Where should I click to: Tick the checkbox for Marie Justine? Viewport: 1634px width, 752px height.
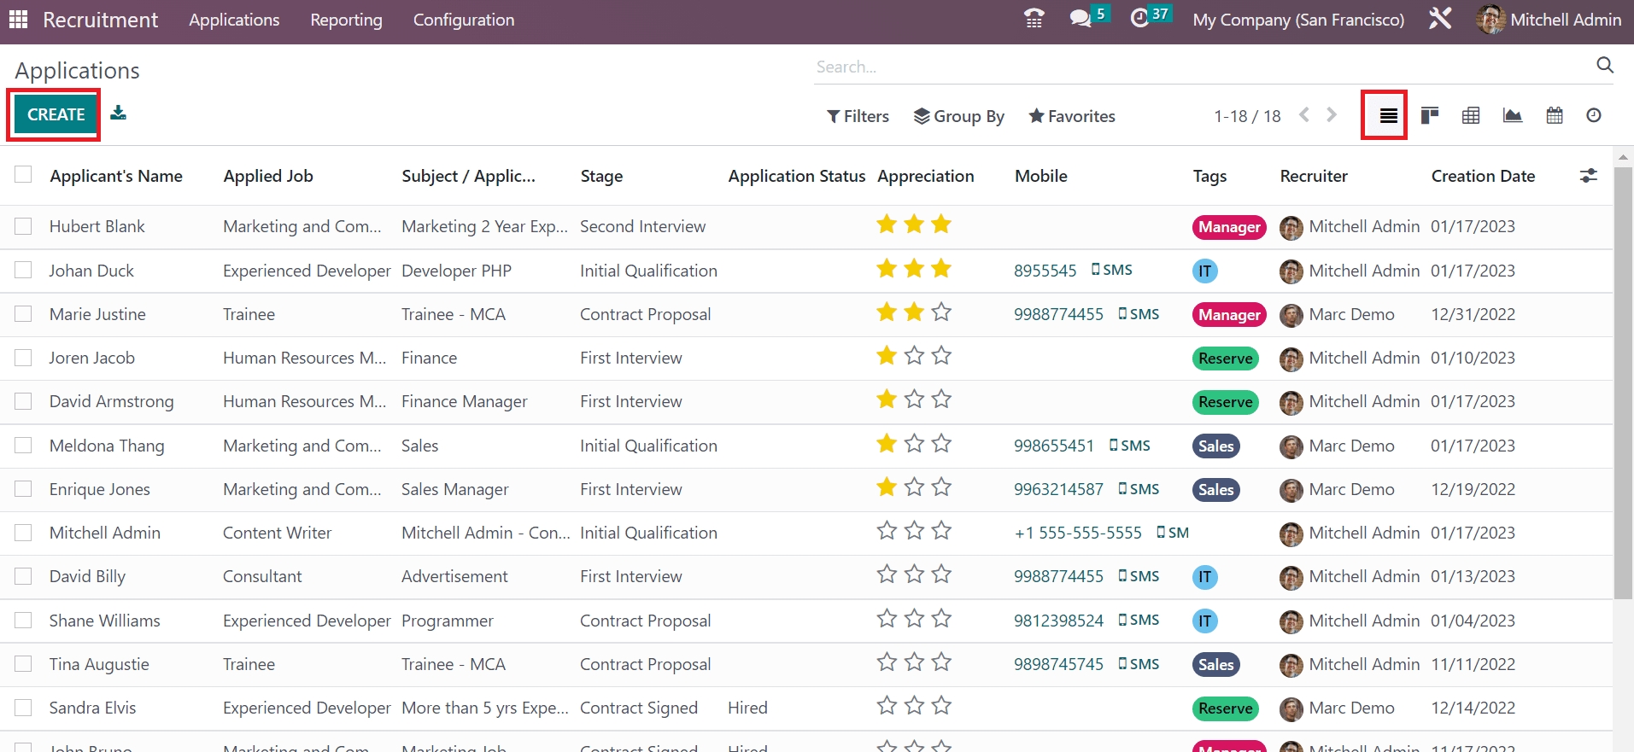[x=23, y=314]
